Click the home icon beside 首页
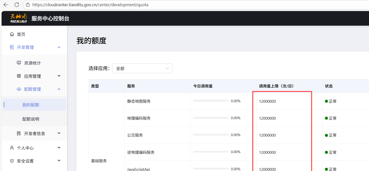369x171 pixels. (x=12, y=34)
